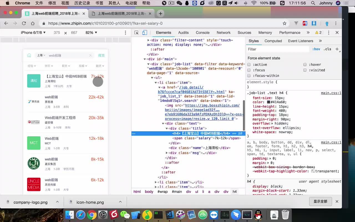Open QQ penguin app in dock
355x222 pixels.
coord(258,215)
